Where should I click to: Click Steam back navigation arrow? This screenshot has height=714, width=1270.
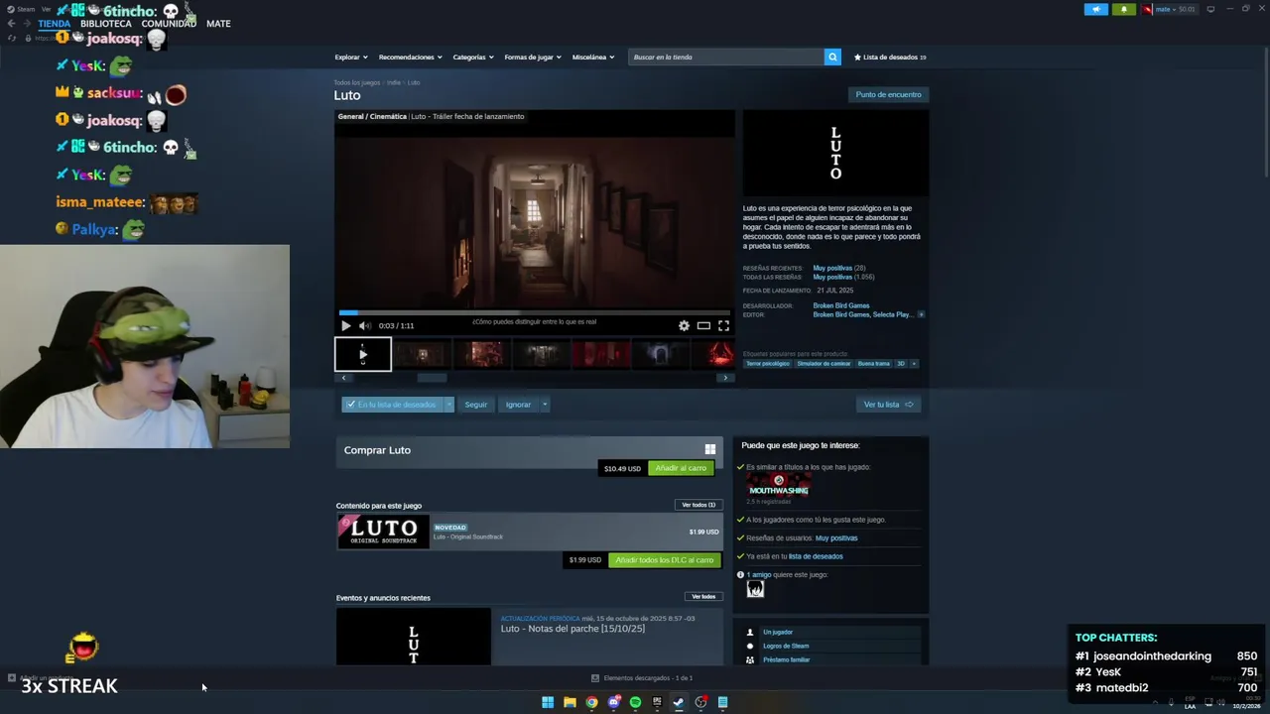[11, 24]
